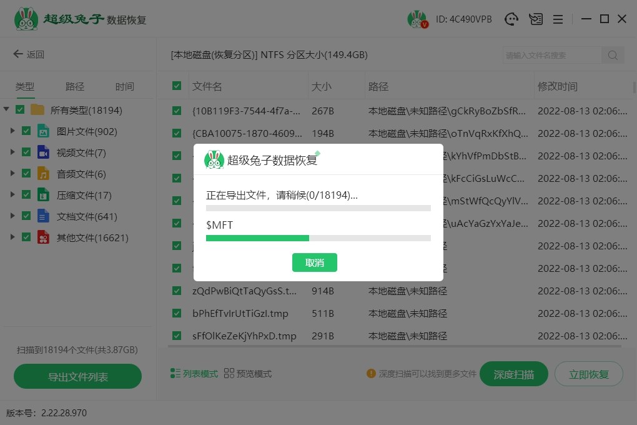Viewport: 637px width, 425px height.
Task: Click the search magnifier icon
Action: click(613, 55)
